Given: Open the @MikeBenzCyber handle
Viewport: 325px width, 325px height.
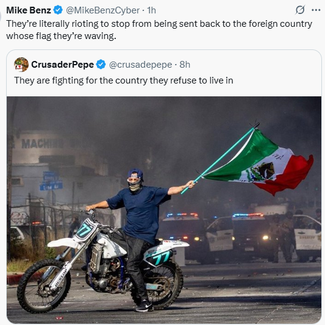Looking at the screenshot, I should point(102,10).
